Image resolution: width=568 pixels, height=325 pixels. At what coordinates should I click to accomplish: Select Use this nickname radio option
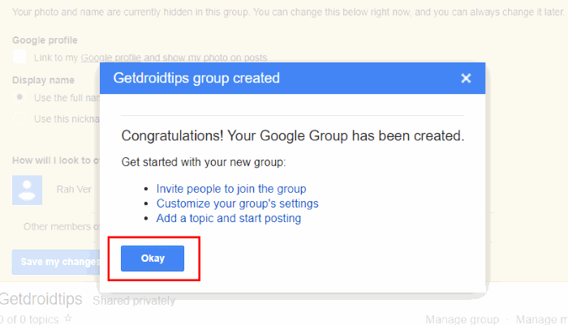coord(19,118)
